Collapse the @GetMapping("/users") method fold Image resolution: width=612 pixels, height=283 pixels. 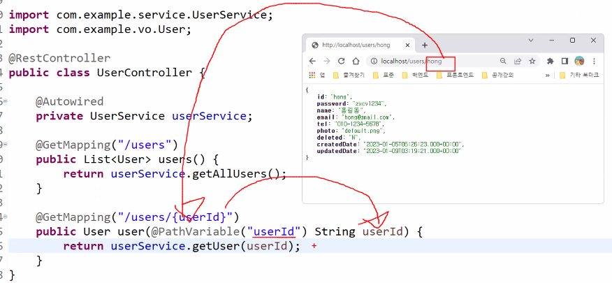(5, 145)
